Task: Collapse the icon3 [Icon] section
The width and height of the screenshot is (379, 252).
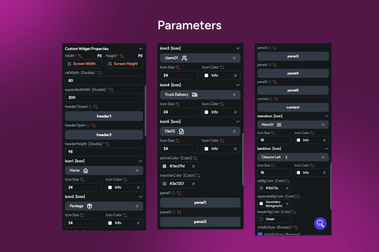Action: (x=238, y=49)
